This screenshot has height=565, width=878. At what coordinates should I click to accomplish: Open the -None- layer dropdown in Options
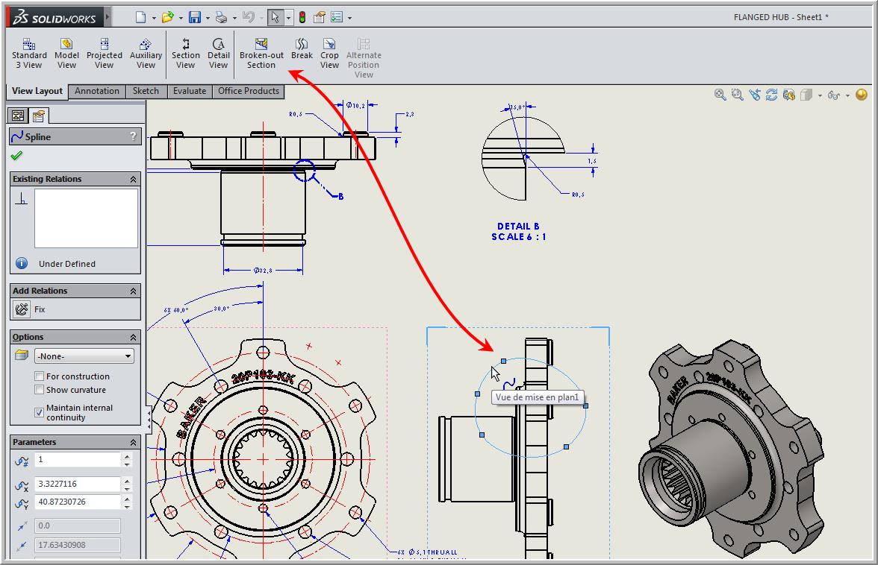point(127,356)
